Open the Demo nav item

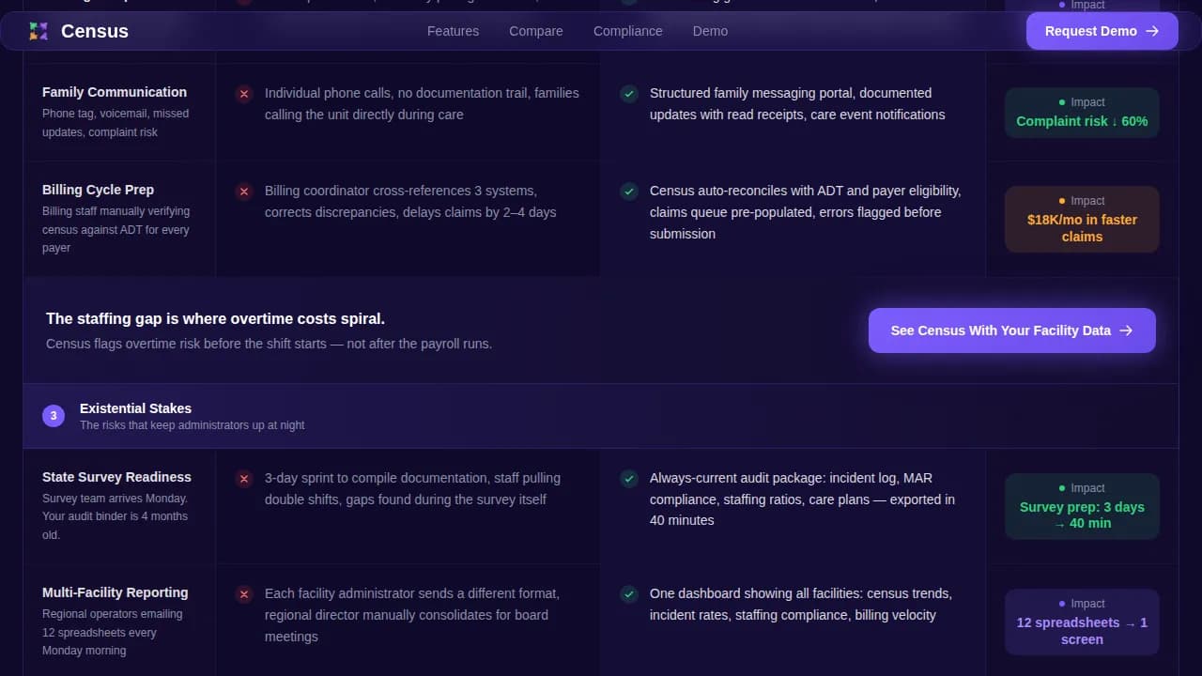(x=710, y=31)
